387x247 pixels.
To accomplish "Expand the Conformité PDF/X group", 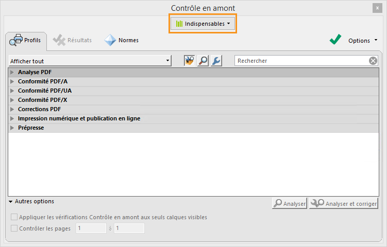I will click(x=12, y=100).
